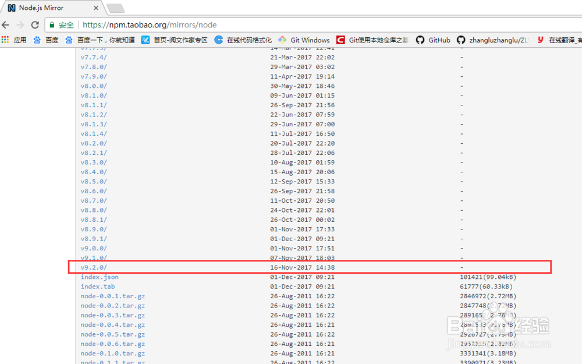582x364 pixels.
Task: Open the 在线翻译 bookmark
Action: 567,40
